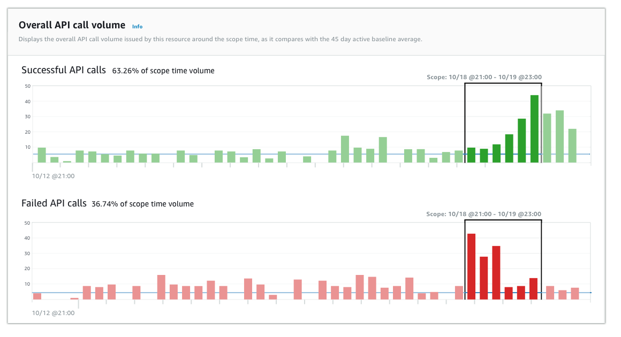The width and height of the screenshot is (621, 337).
Task: Select the tallest dark green successful-calls bar
Action: click(534, 129)
